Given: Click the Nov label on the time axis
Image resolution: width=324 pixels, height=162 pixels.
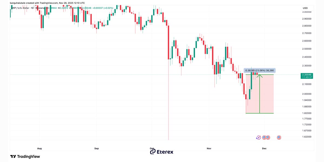Looking at the screenshot, I should [x=209, y=148].
